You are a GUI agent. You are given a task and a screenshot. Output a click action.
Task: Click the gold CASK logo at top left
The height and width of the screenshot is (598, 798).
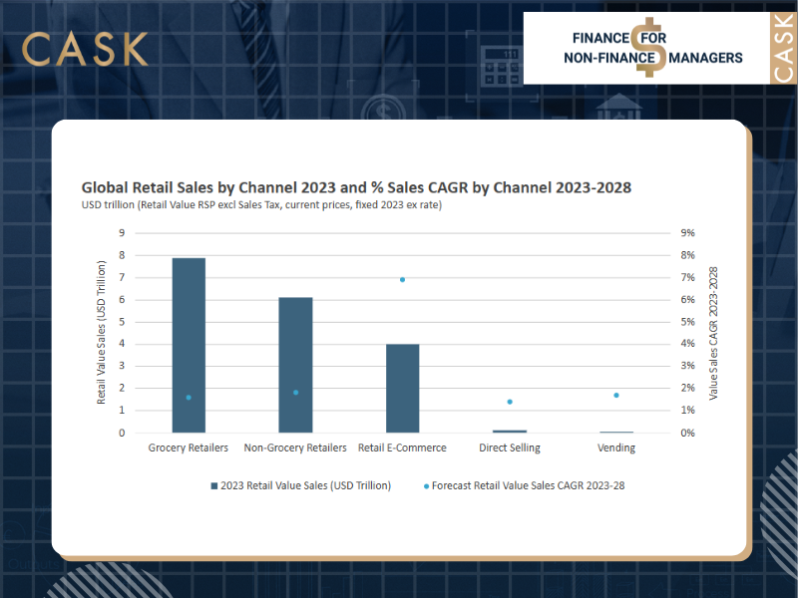point(85,49)
